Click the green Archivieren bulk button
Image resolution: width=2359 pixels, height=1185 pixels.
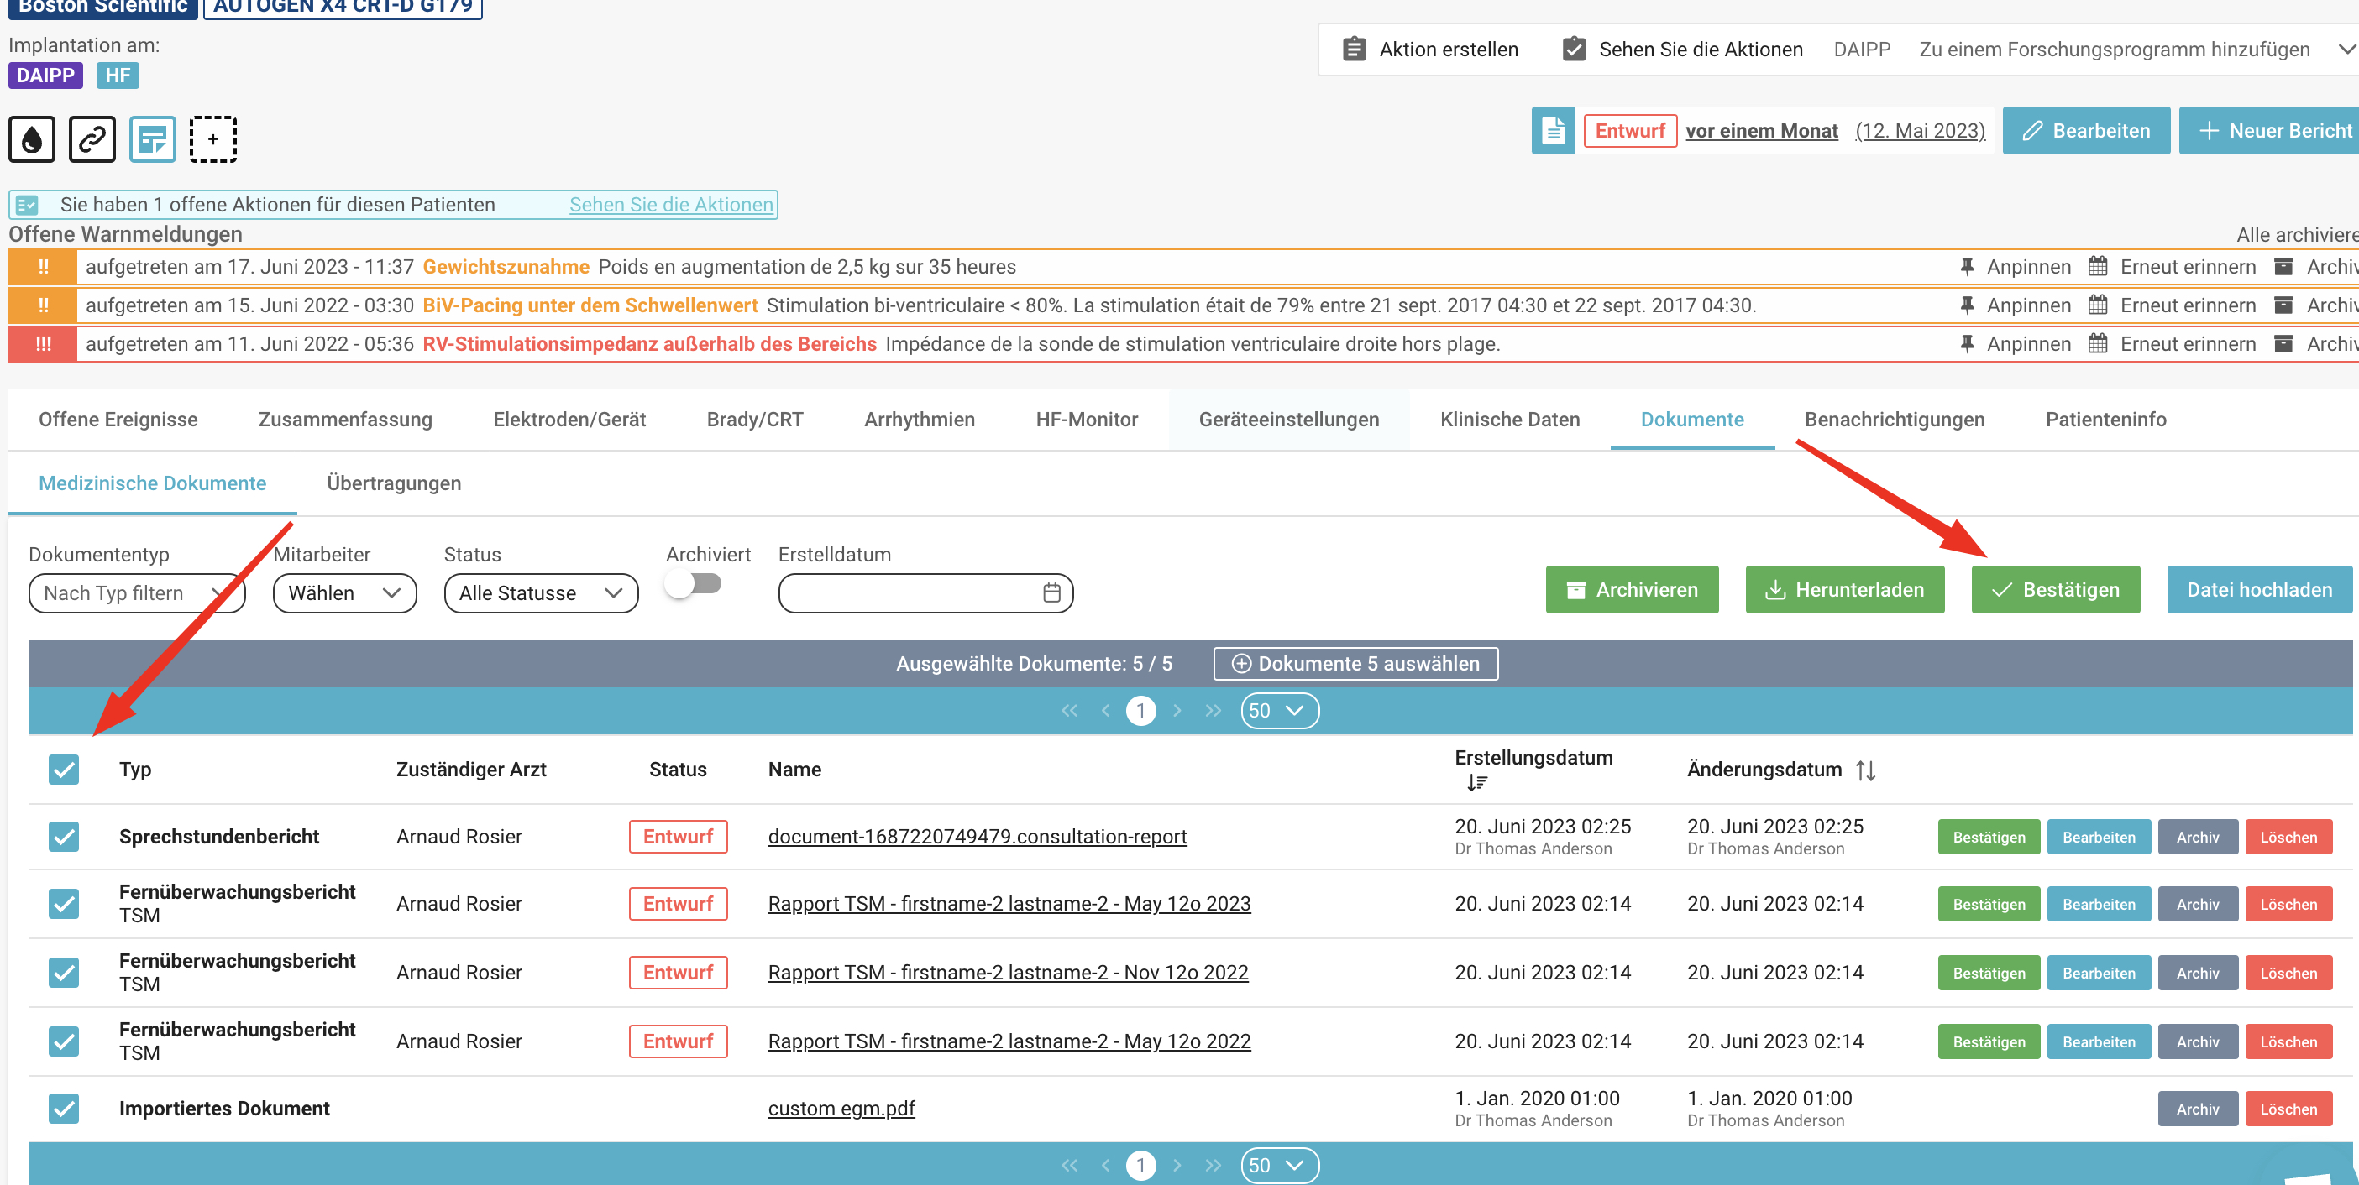pos(1632,590)
